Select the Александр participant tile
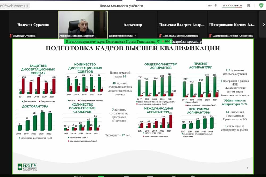This screenshot has height=177, width=266. (x=133, y=25)
